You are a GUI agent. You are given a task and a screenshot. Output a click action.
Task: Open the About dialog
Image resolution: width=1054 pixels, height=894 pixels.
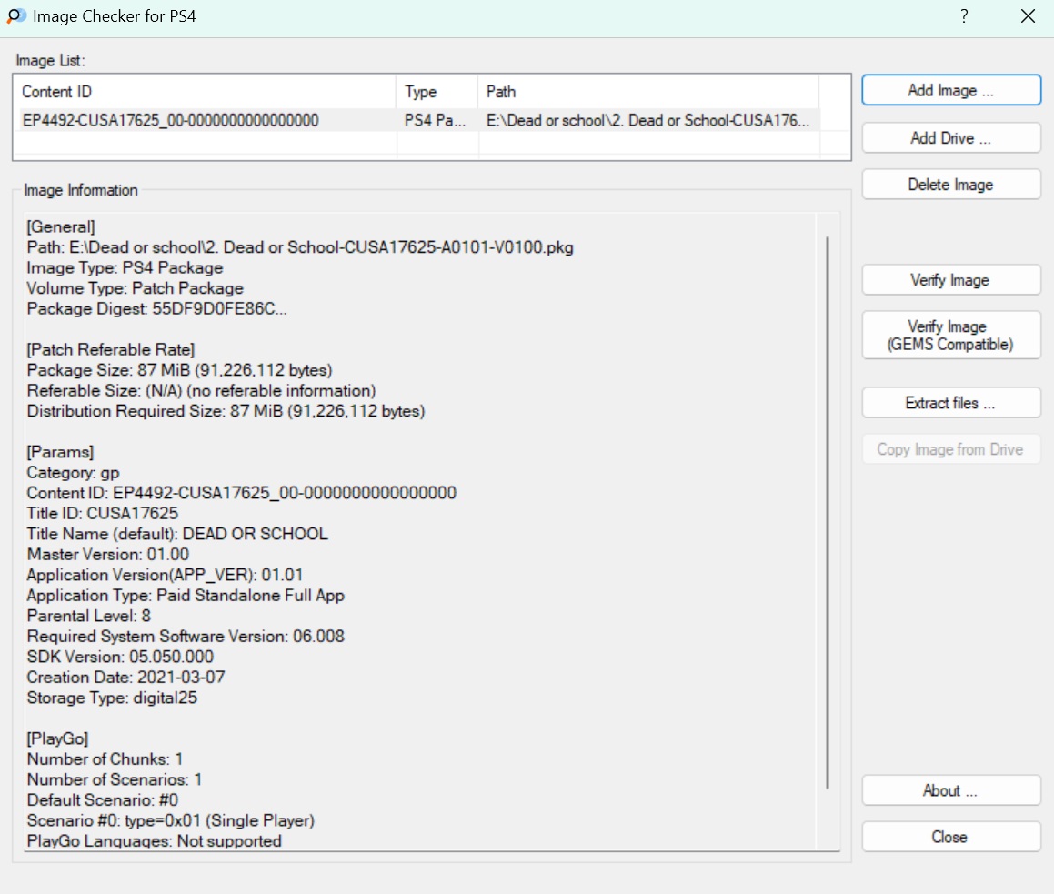(950, 790)
